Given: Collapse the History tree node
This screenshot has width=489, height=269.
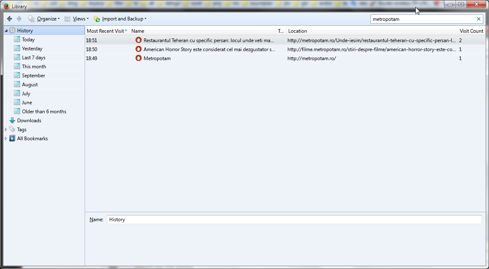Looking at the screenshot, I should coord(6,31).
